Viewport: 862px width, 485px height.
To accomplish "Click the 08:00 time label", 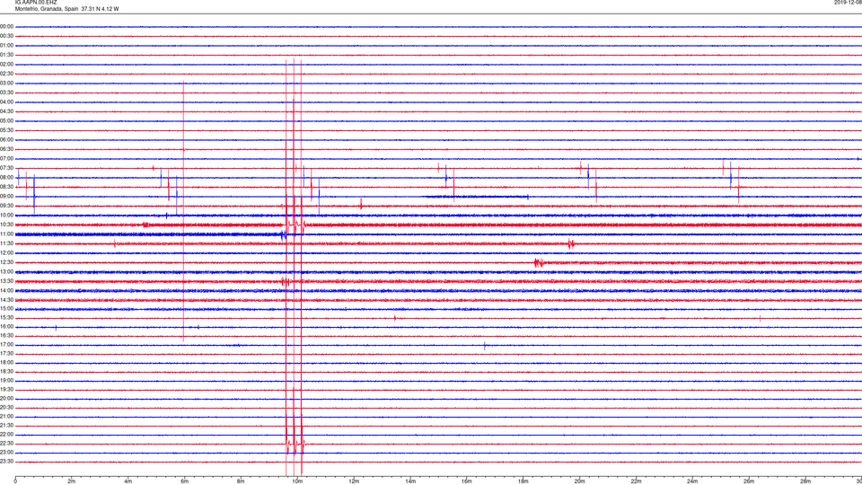I will [6, 177].
